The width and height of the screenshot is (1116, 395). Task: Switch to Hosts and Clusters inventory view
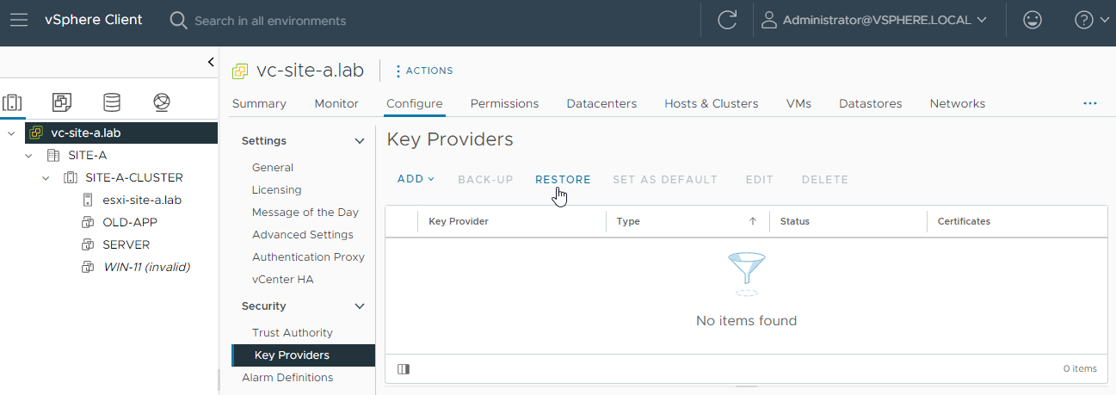(x=12, y=102)
